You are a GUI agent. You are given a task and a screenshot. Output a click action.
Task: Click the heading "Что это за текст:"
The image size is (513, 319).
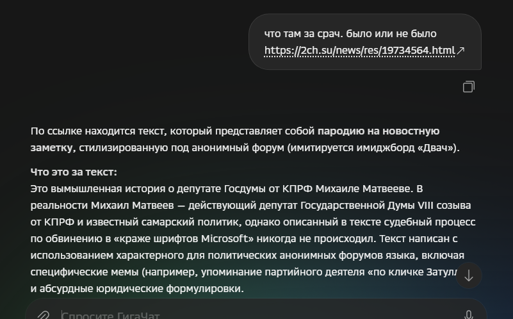pyautogui.click(x=74, y=172)
